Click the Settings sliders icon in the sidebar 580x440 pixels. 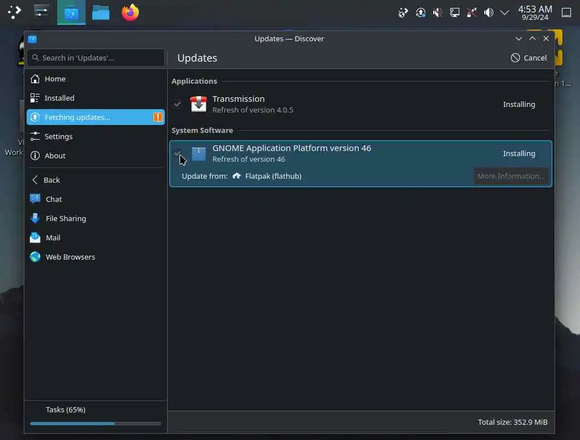[x=35, y=136]
